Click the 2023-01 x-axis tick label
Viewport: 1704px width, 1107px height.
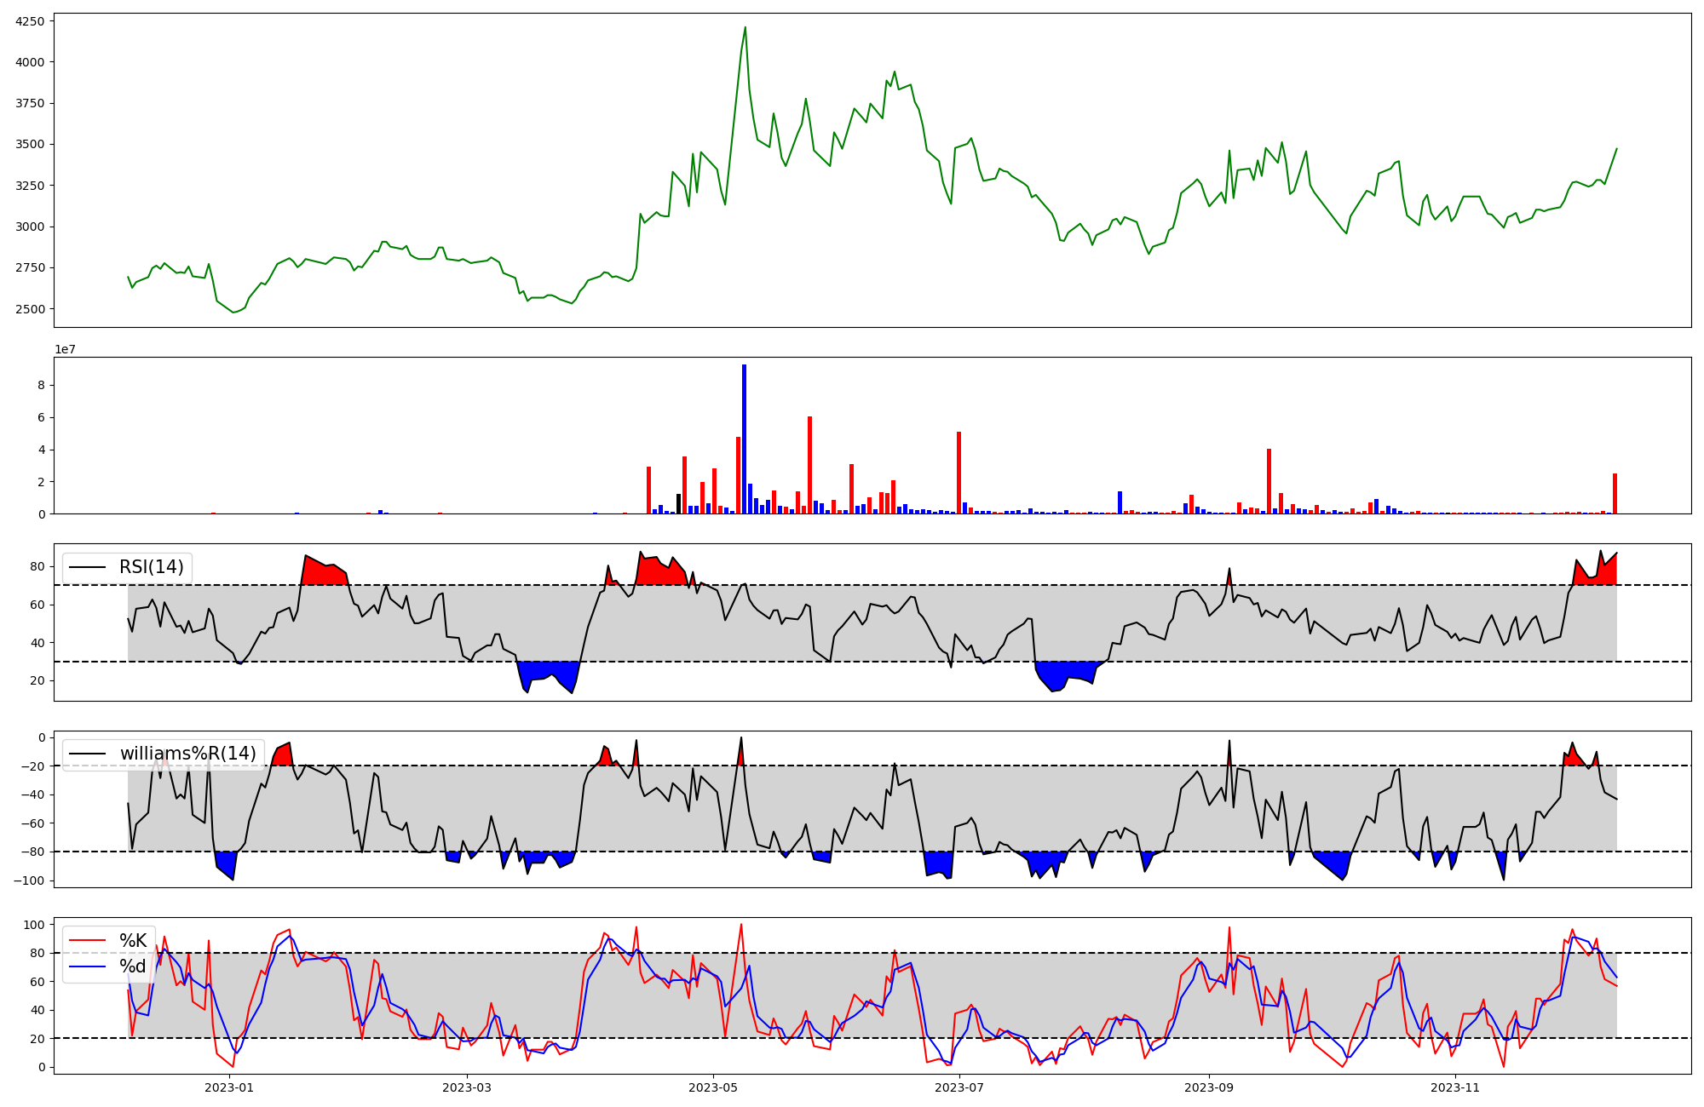click(229, 1087)
